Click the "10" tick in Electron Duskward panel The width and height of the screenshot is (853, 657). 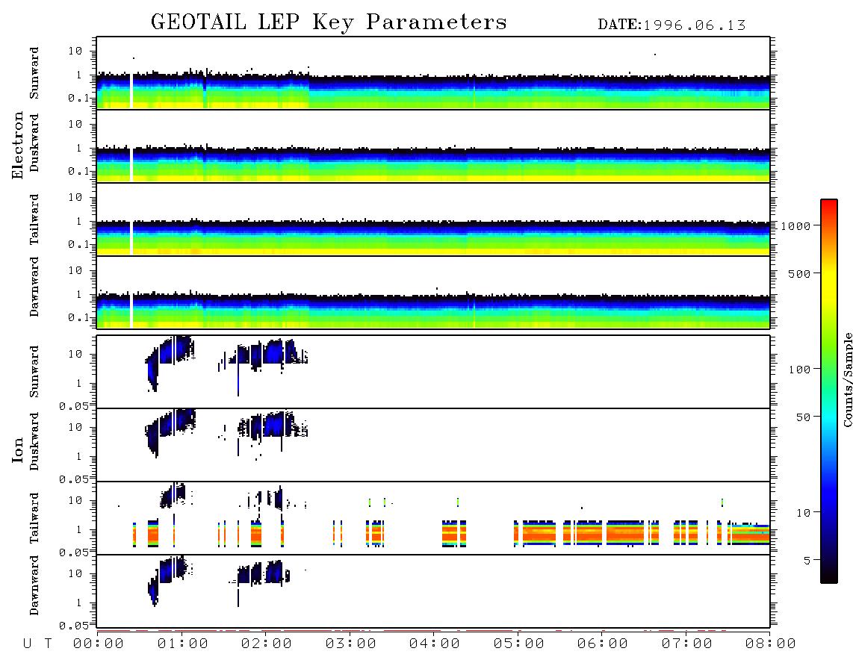[75, 124]
